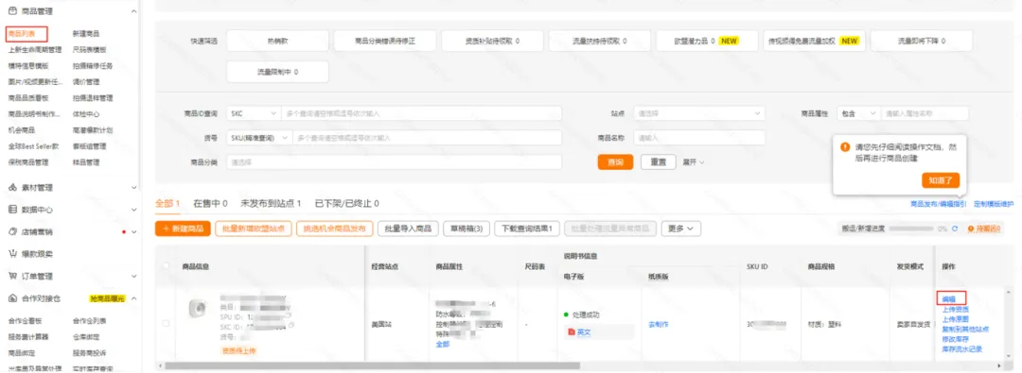This screenshot has width=1022, height=373.
Task: Click the 数据中心 section icon
Action: pos(11,210)
